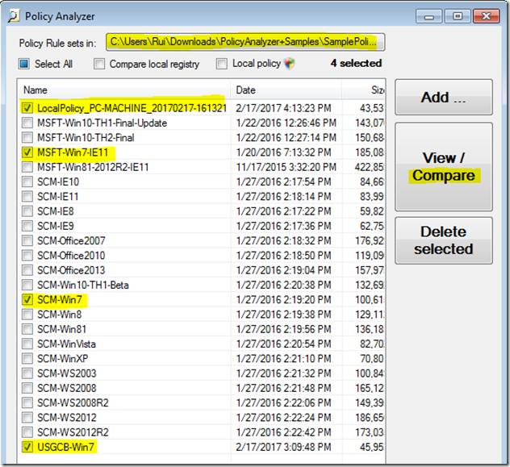Select the MSFT-Win81-2012R2-IE11 row name
This screenshot has height=467, width=510.
93,167
